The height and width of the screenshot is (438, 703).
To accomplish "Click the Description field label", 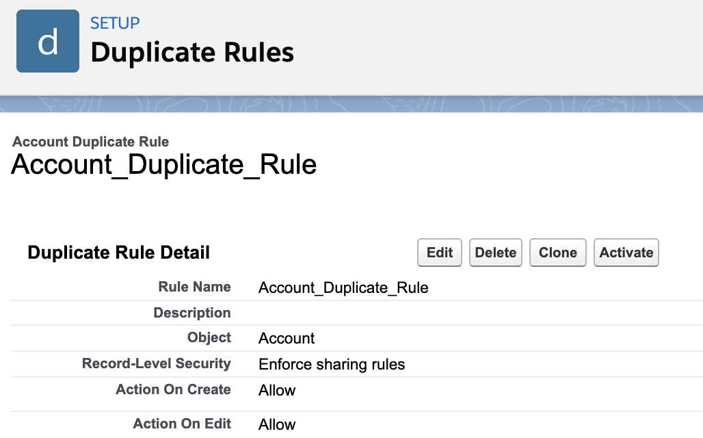I will [x=192, y=313].
